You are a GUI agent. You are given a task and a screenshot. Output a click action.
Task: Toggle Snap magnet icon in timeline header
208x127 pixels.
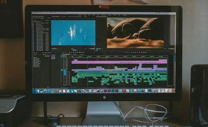64,57
